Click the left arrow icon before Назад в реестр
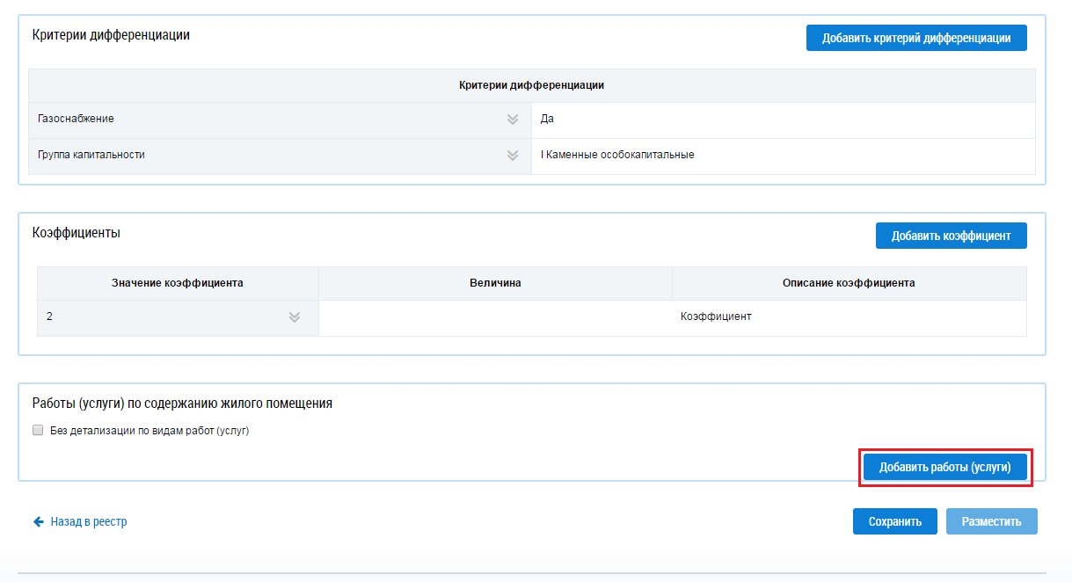1072x582 pixels. click(x=38, y=521)
